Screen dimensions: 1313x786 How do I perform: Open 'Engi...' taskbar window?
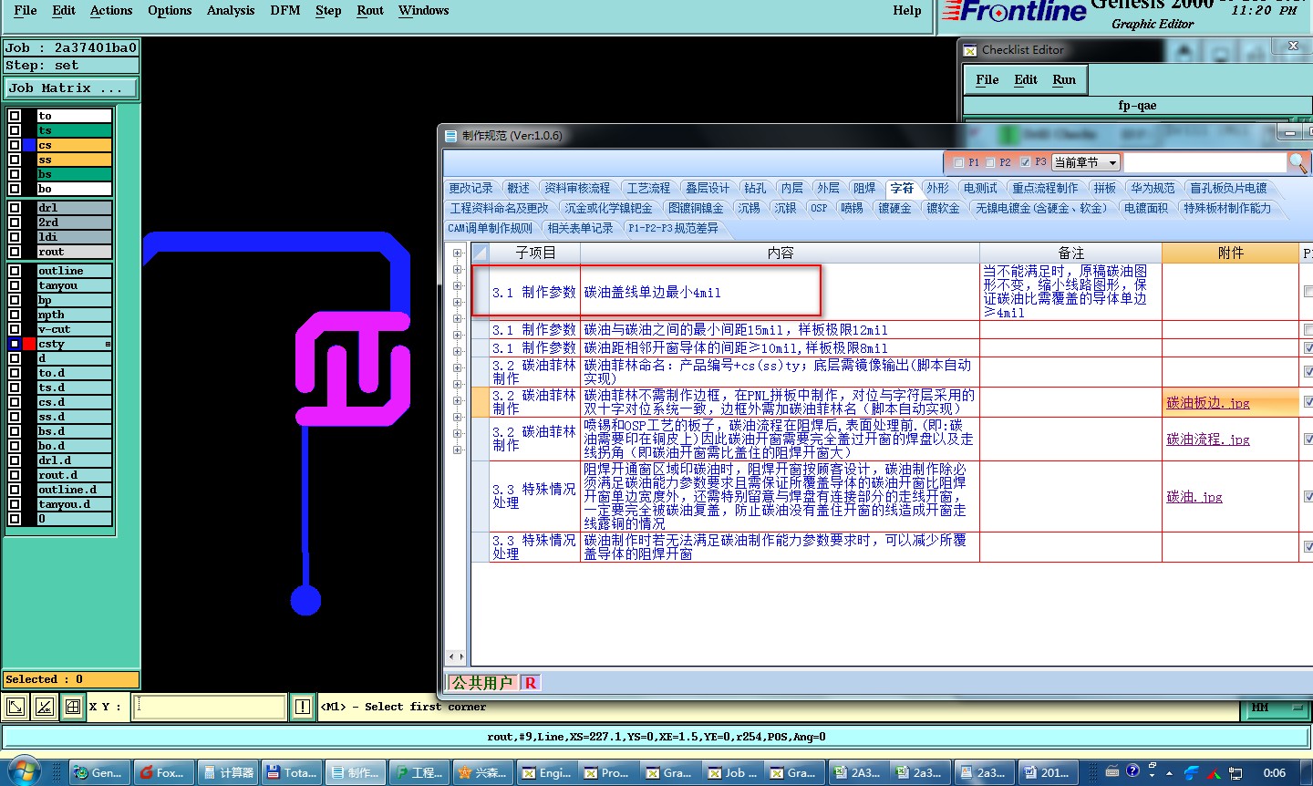[x=547, y=772]
